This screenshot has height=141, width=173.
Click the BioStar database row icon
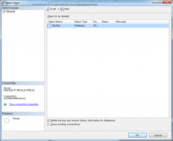click(x=49, y=26)
